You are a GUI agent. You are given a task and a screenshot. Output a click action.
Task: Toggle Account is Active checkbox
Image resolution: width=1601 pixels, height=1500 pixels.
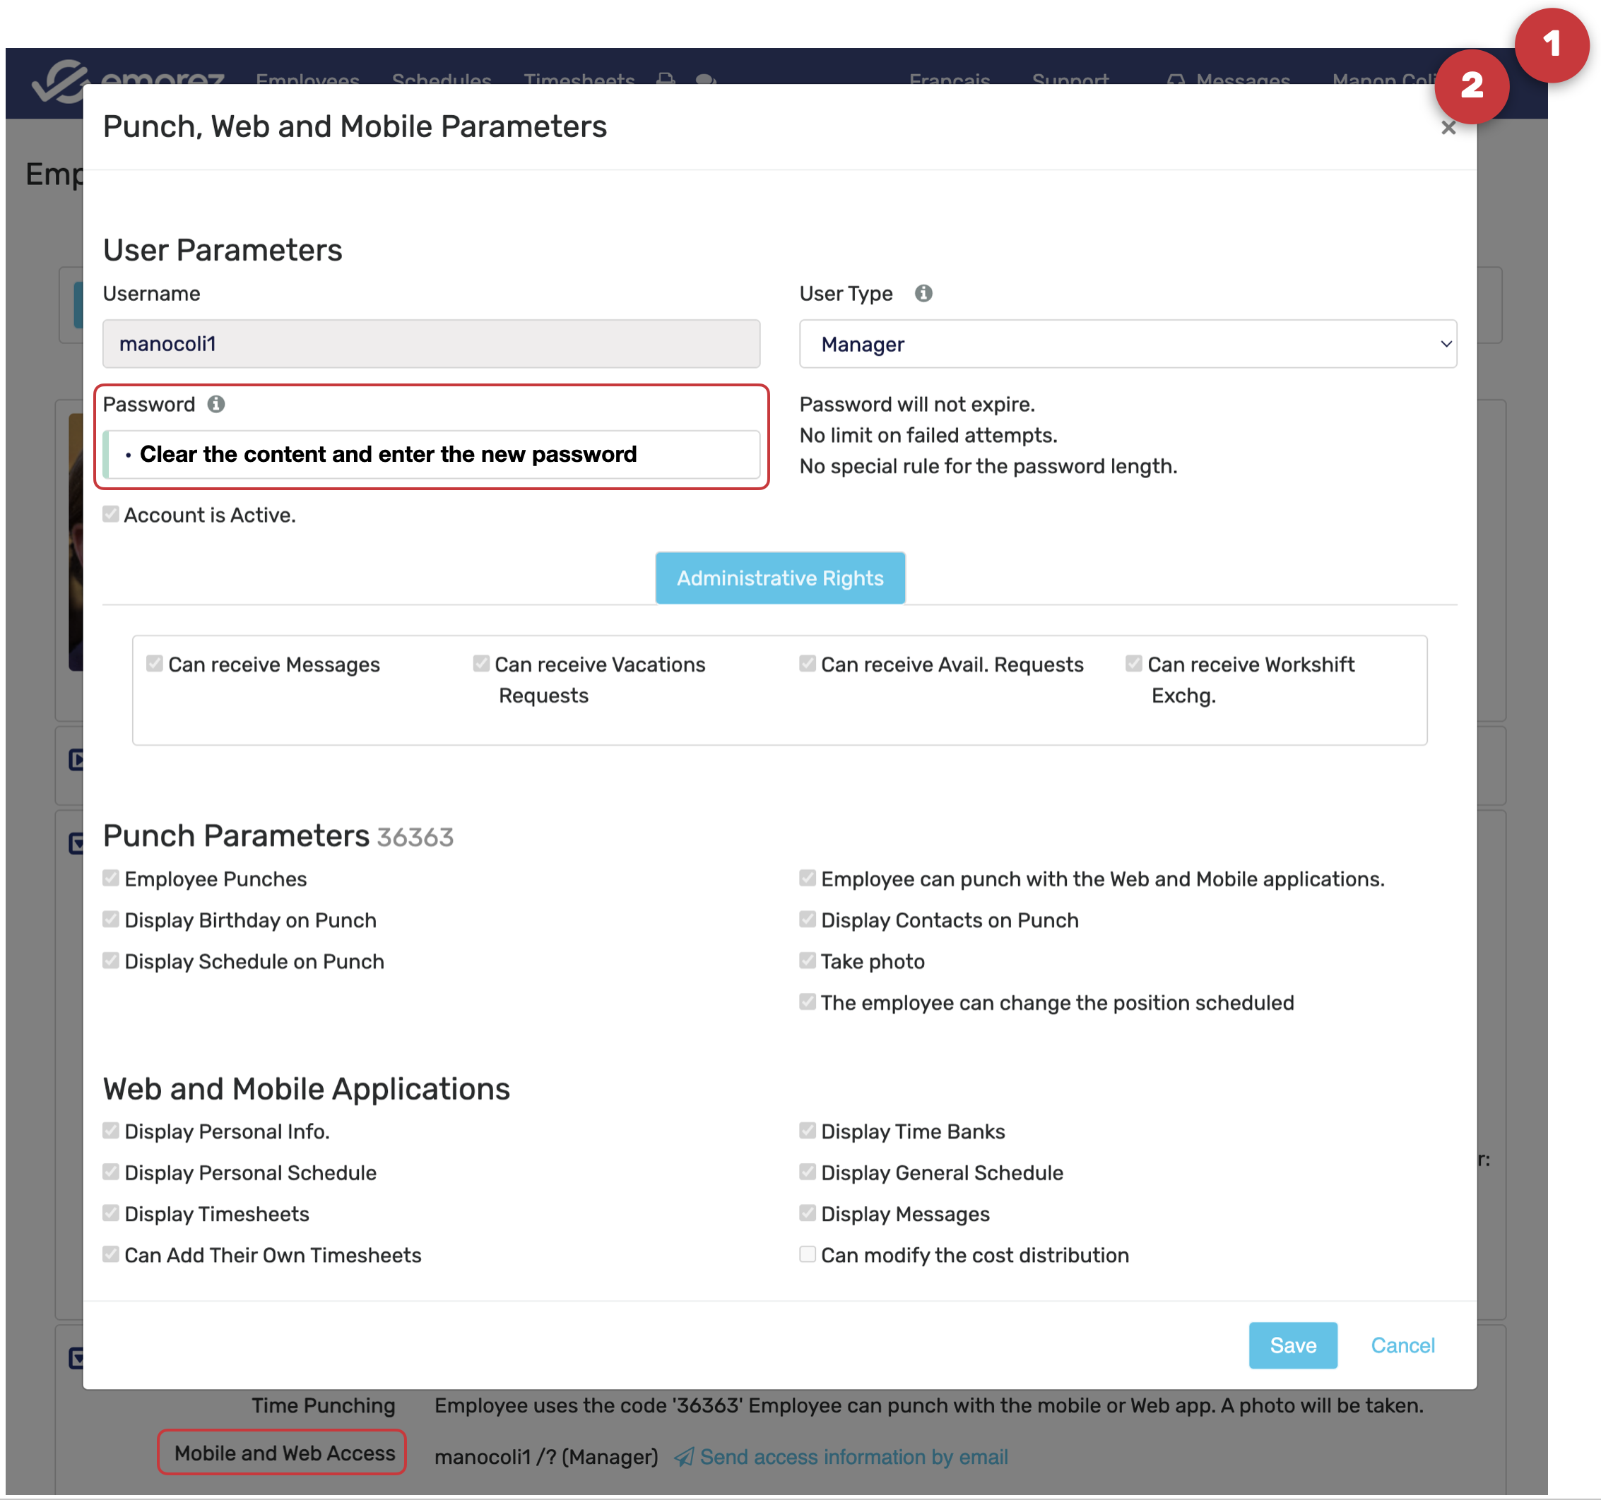point(111,515)
